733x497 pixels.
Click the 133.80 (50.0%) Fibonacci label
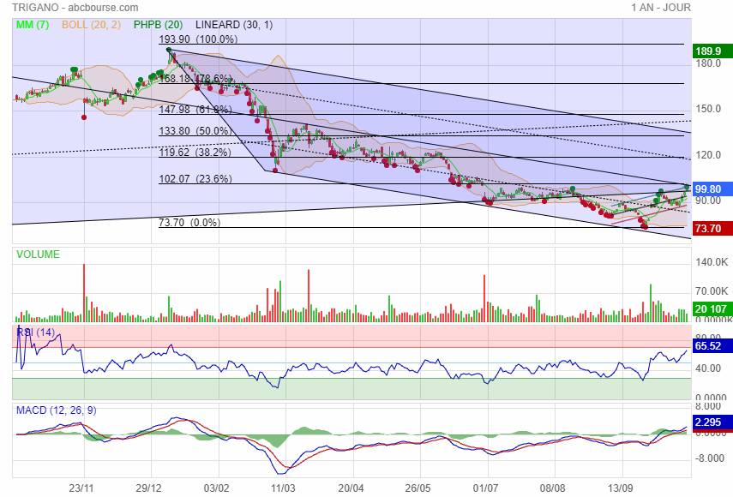pos(195,131)
